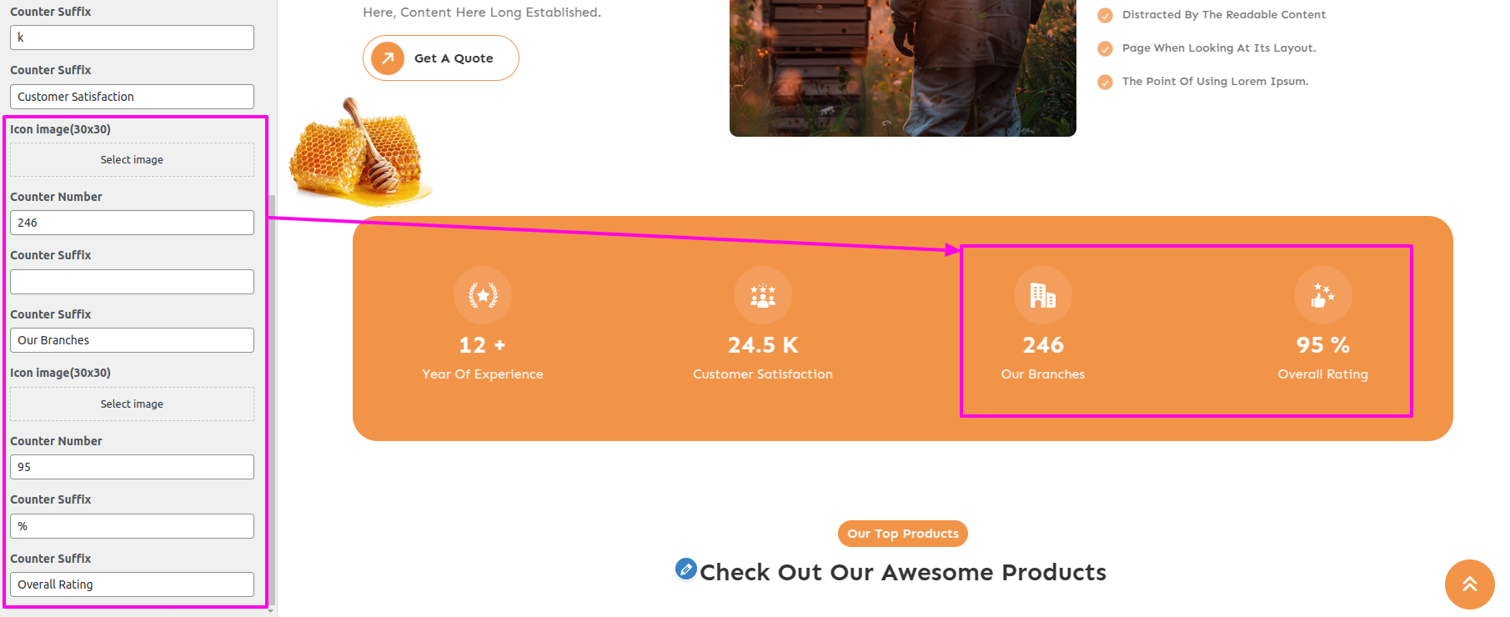1510x617 pixels.
Task: Focus the Counter Number field containing 95
Action: point(132,467)
